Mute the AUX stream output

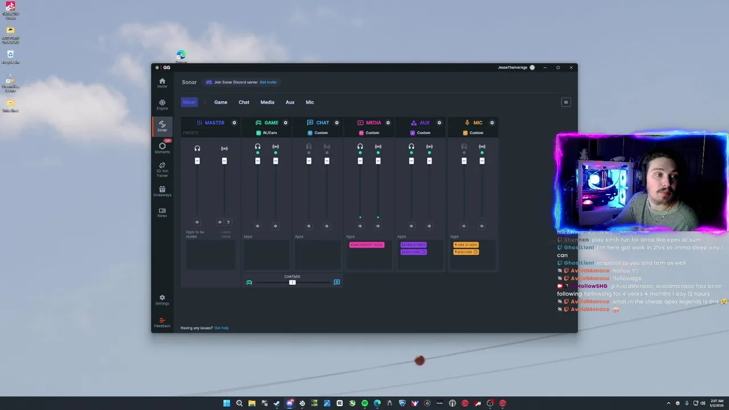tap(429, 226)
